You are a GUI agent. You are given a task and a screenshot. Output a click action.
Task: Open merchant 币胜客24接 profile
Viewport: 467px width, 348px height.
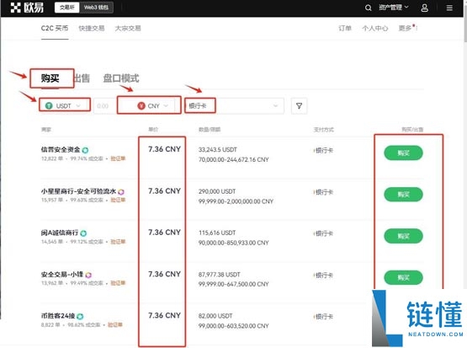(58, 315)
